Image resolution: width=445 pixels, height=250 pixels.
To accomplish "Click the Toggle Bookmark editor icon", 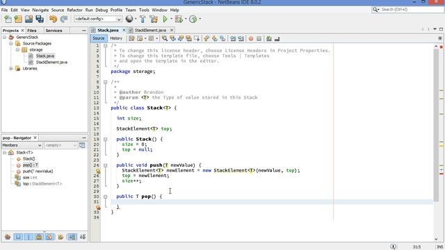I will pyautogui.click(x=222, y=38).
